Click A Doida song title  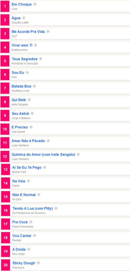pos(19,250)
